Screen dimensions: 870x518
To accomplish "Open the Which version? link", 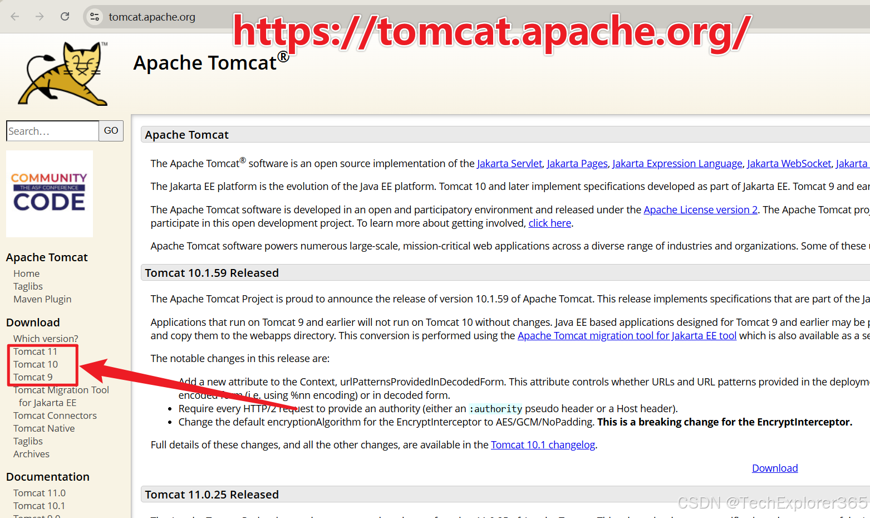I will tap(46, 339).
